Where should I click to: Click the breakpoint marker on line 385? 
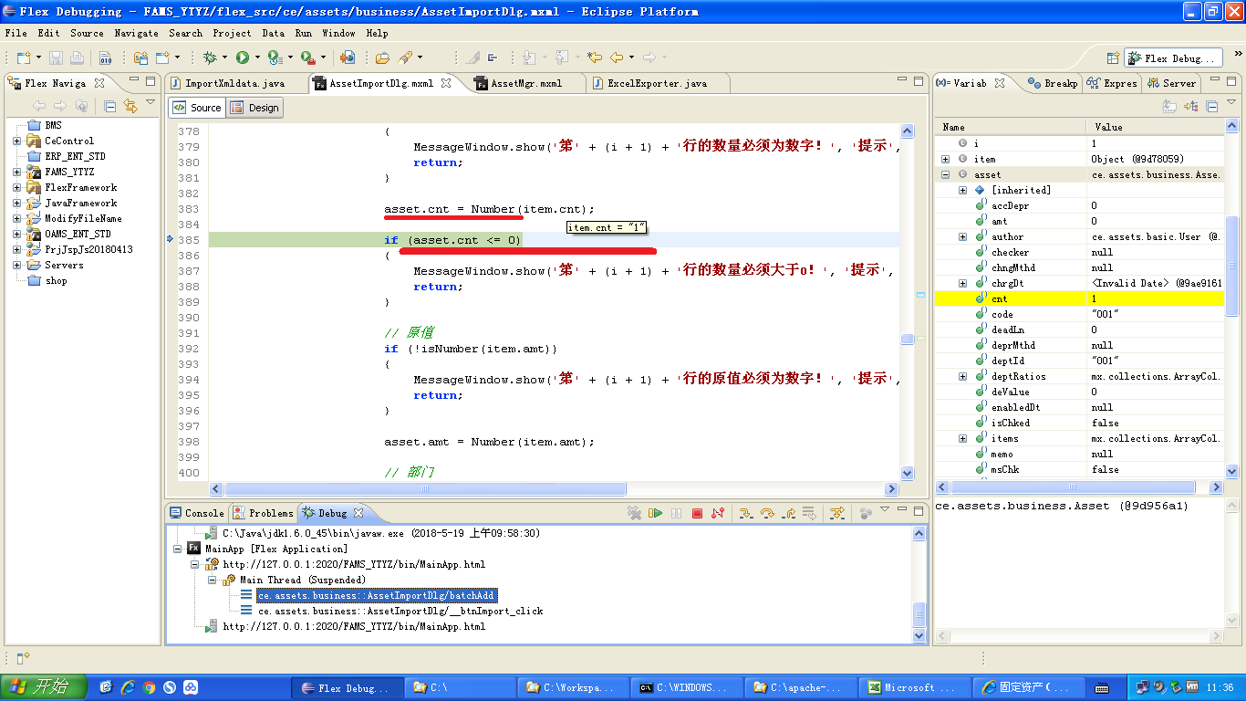click(x=171, y=240)
